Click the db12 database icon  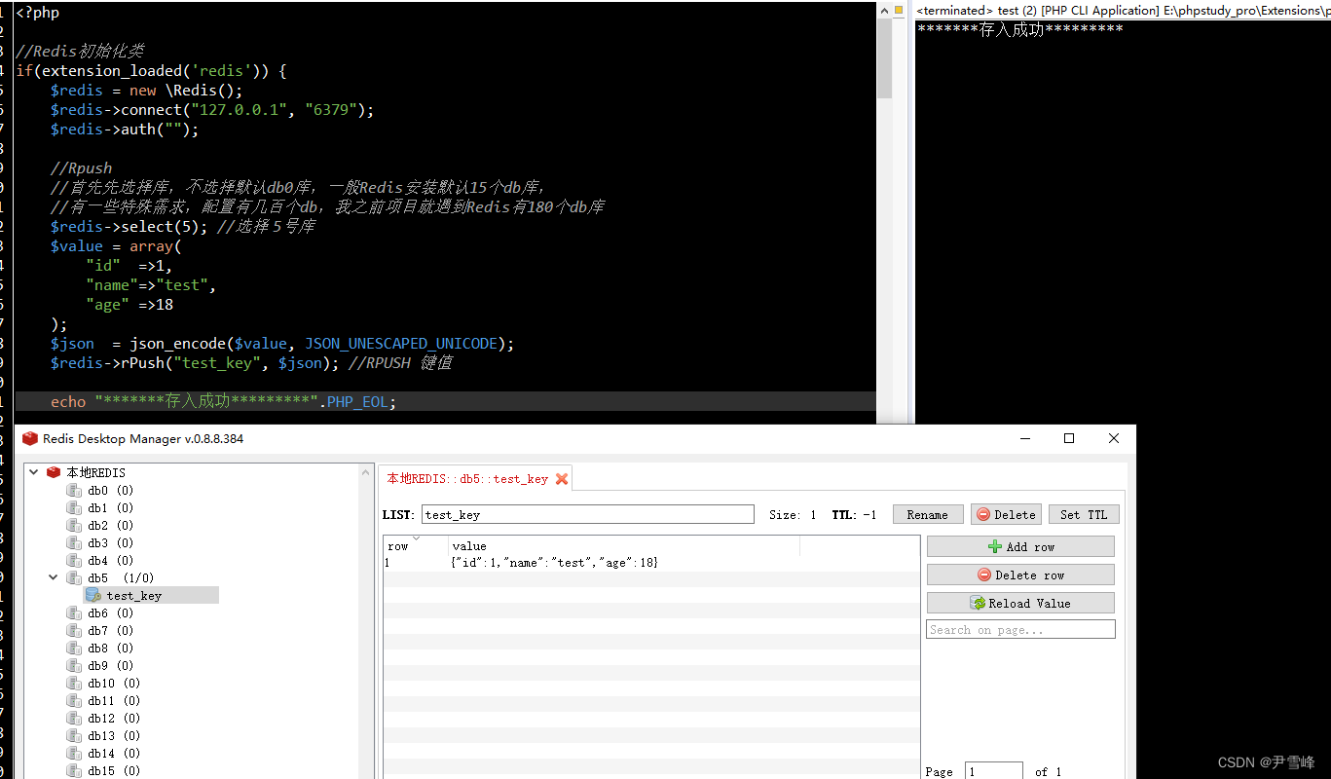[74, 718]
